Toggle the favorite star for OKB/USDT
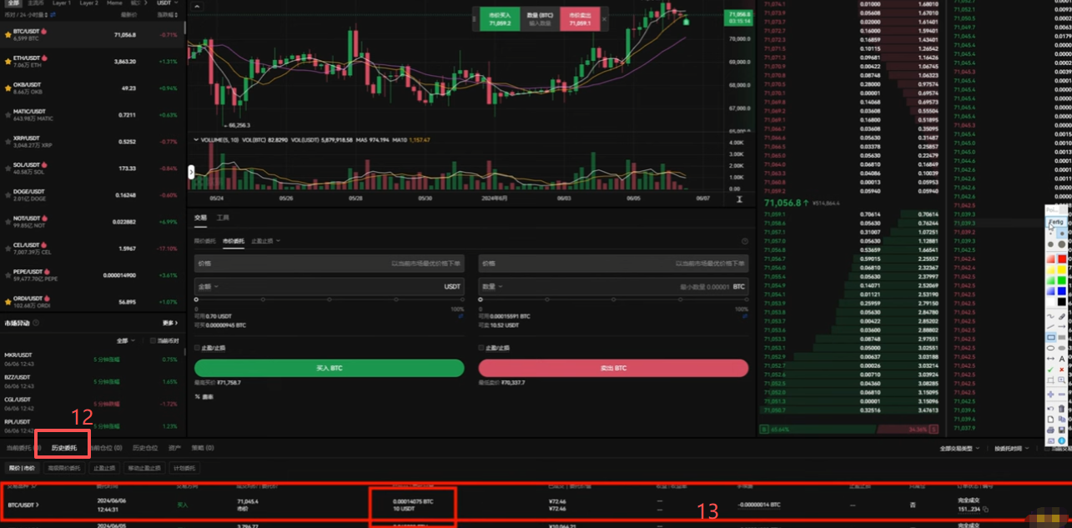Viewport: 1072px width, 528px height. 8,88
